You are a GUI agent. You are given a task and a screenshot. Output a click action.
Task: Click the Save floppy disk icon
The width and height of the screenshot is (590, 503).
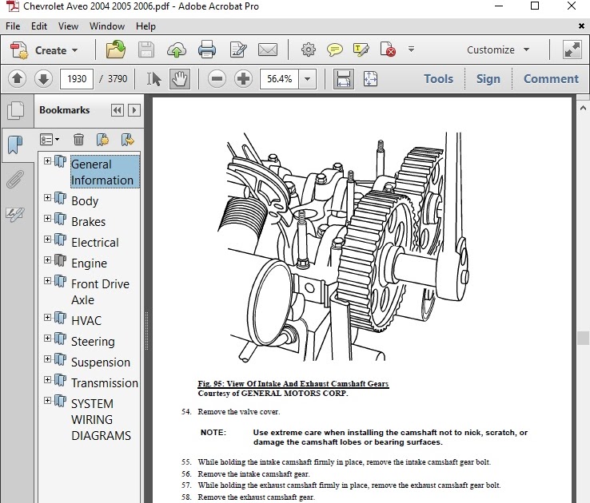point(146,50)
